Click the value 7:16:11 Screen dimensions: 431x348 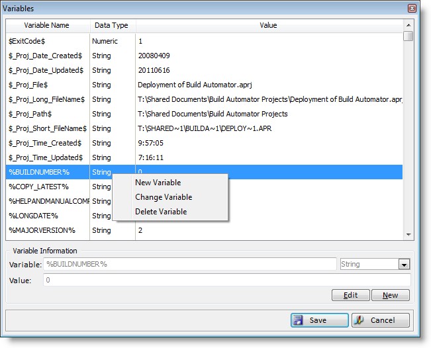(x=151, y=157)
